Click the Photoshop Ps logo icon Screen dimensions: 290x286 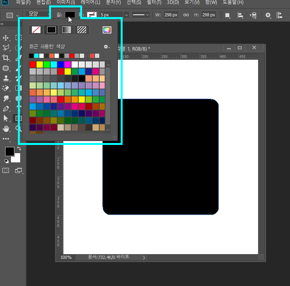(x=5, y=2)
